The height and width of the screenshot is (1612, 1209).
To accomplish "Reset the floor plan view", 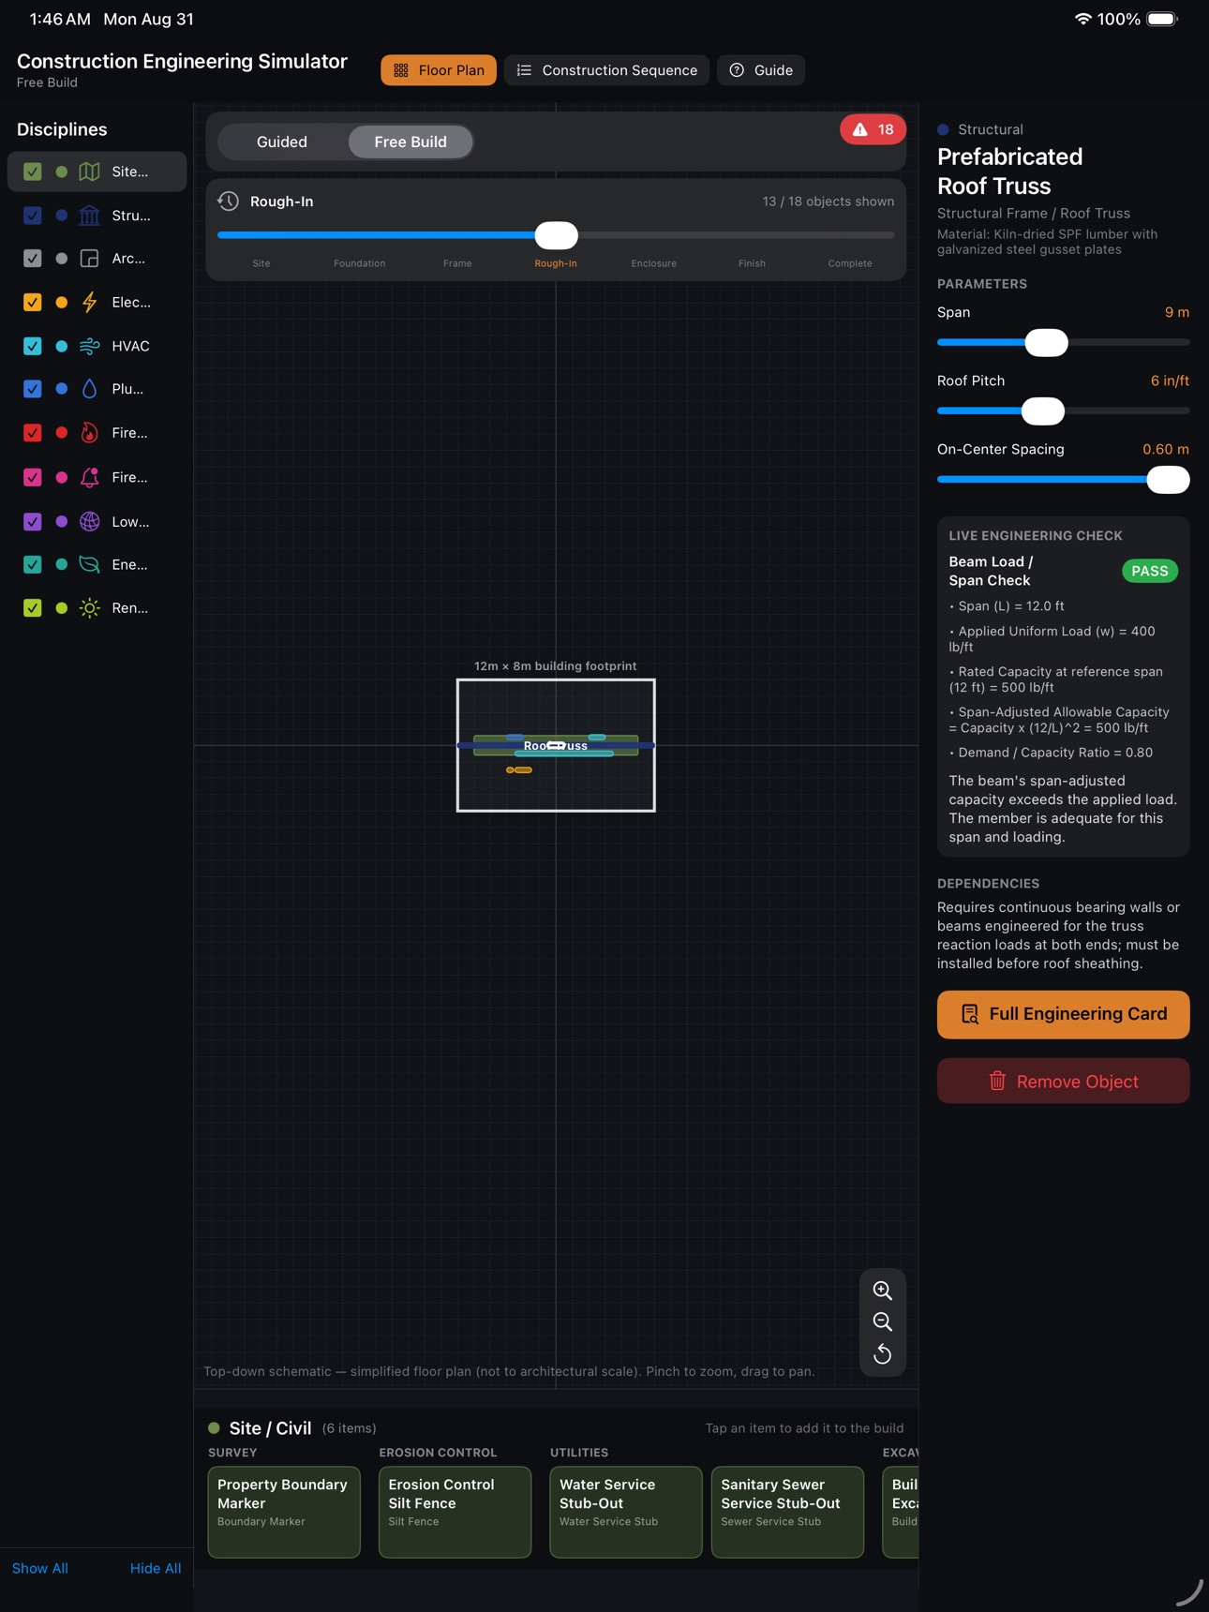I will 882,1354.
